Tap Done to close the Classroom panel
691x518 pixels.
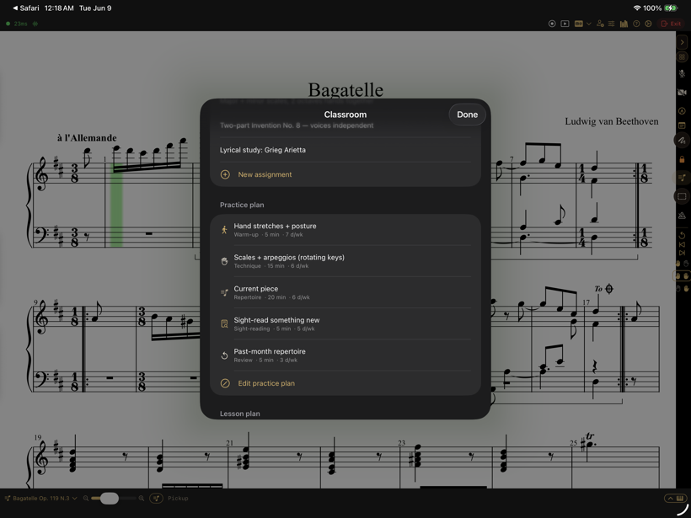[x=467, y=115]
